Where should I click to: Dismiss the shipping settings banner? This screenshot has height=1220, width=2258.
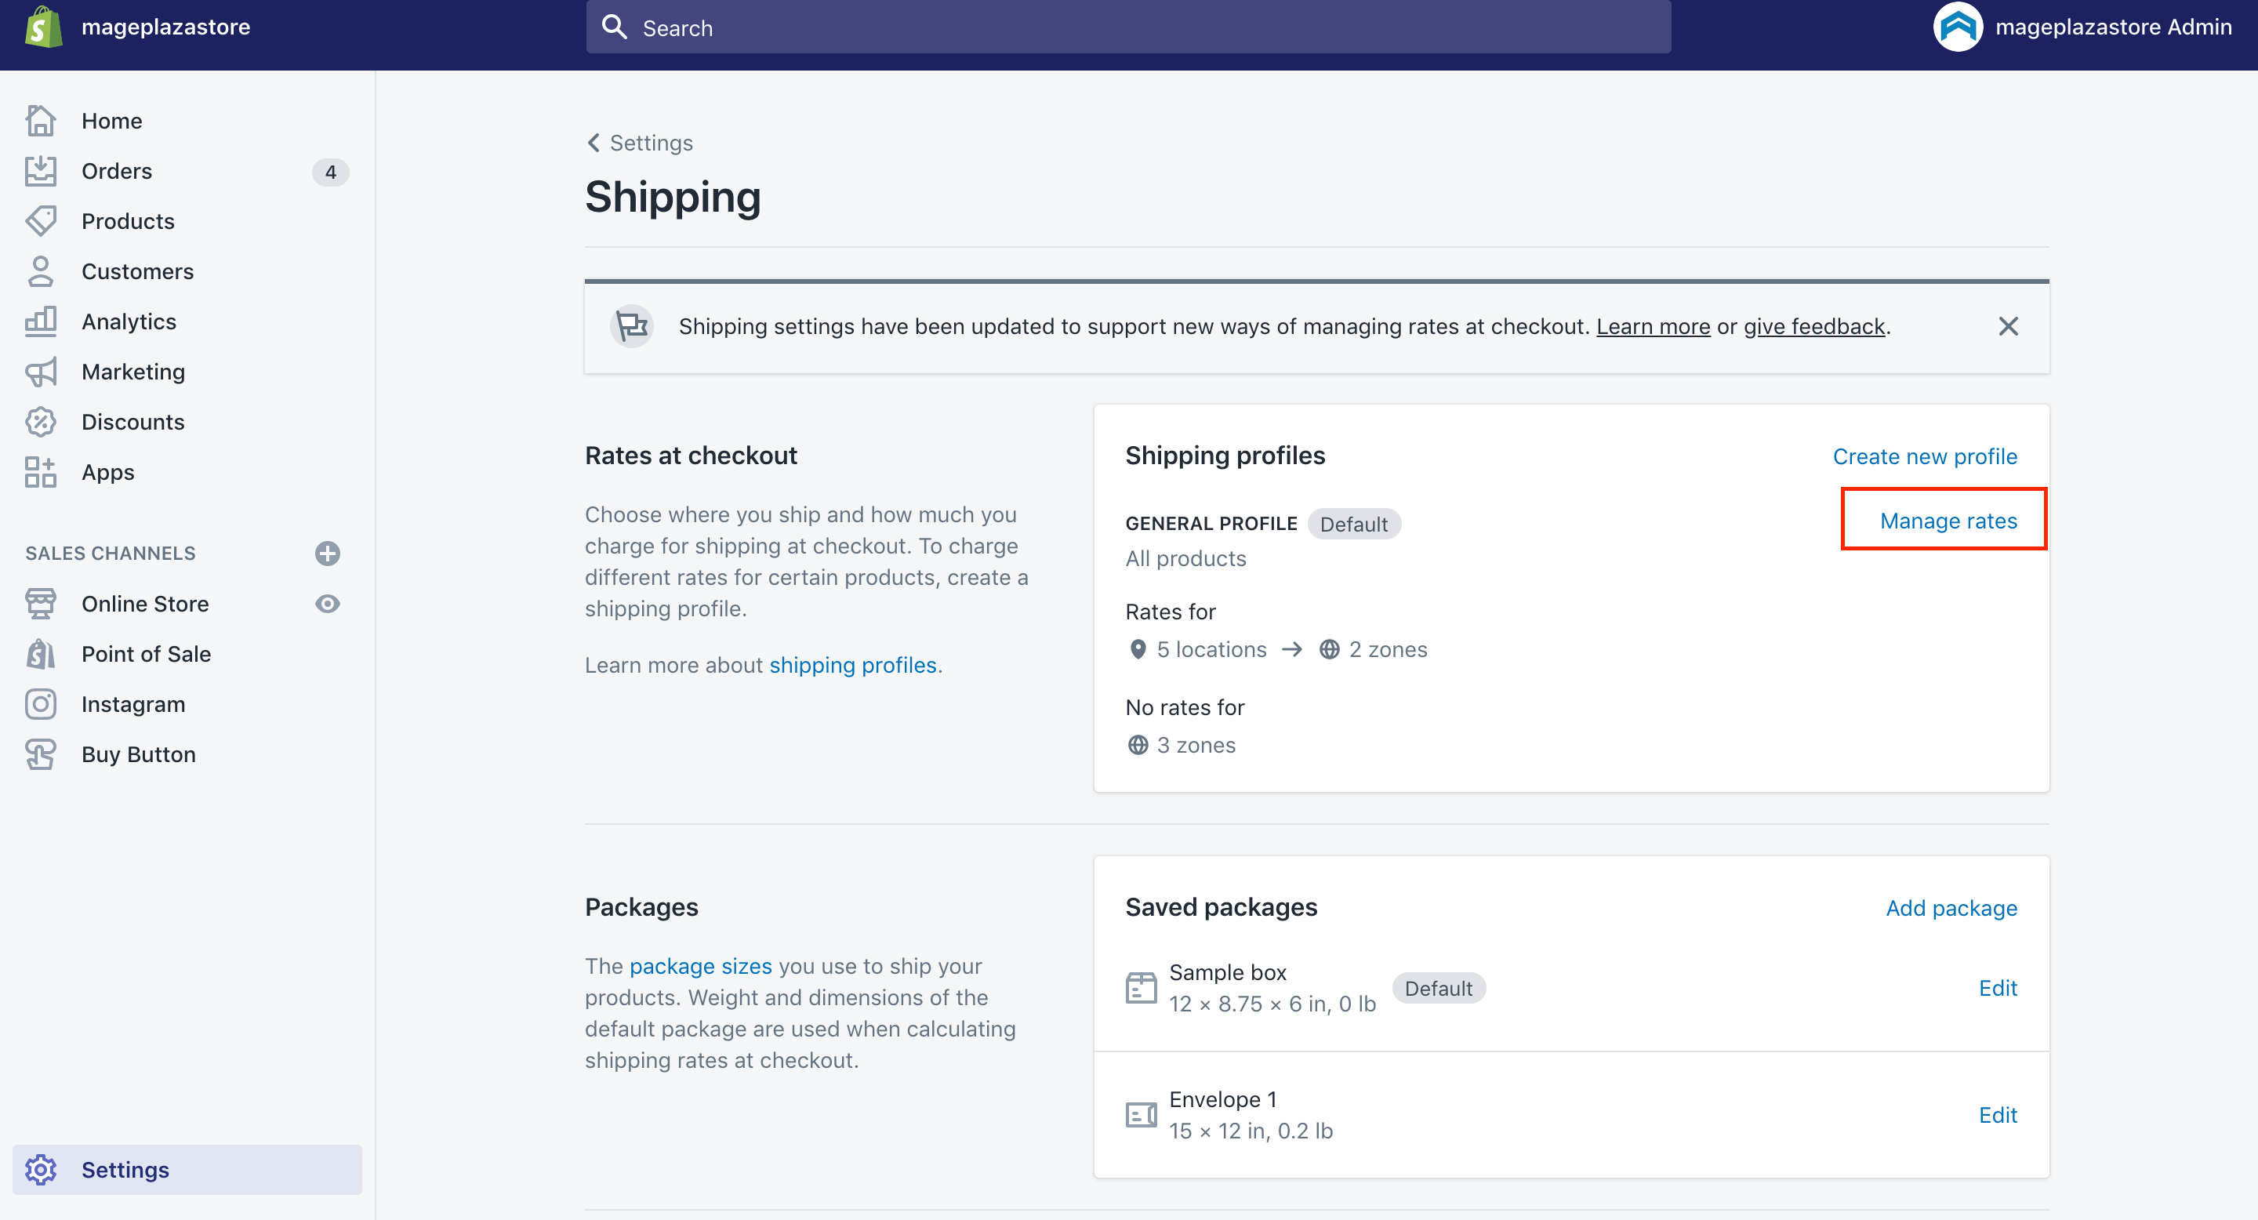coord(2008,326)
